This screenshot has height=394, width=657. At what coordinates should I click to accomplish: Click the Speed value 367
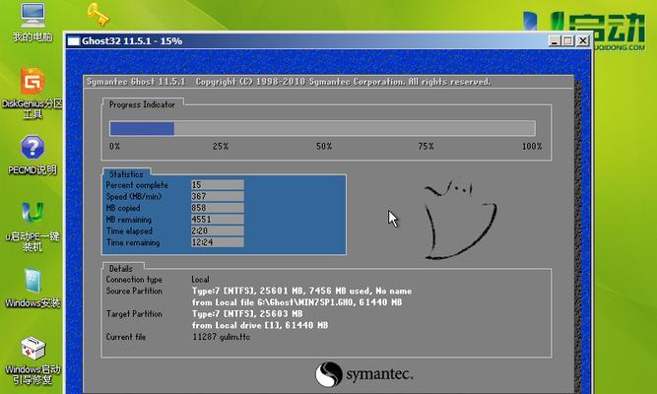217,196
